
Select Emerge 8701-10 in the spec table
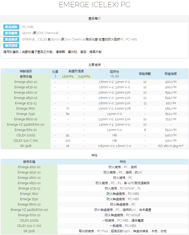pyautogui.click(x=26, y=130)
